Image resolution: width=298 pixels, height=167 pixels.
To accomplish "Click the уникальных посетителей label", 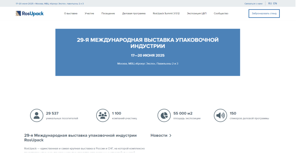I will (62, 118).
